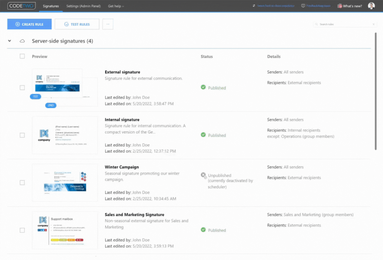The height and width of the screenshot is (260, 383).
Task: Check the External signature row checkbox
Action: (x=22, y=88)
